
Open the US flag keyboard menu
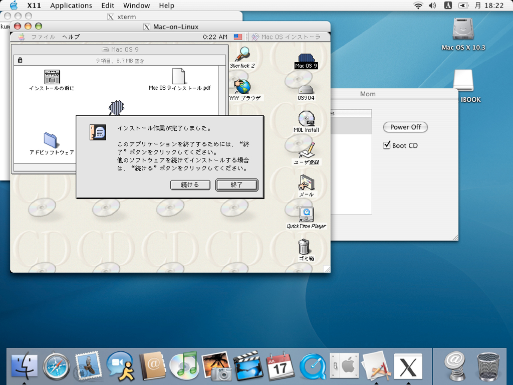238,37
